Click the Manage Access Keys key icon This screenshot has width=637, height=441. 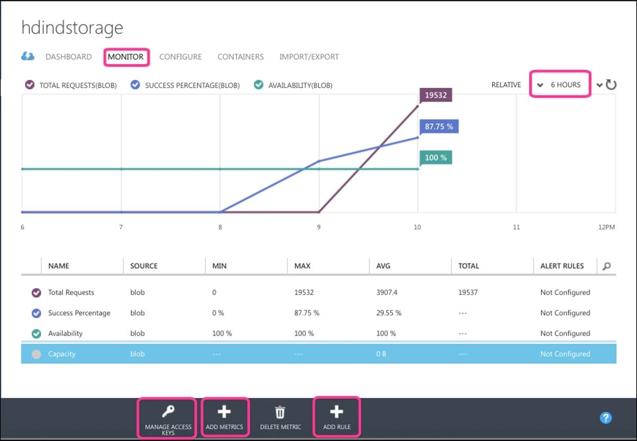click(x=168, y=411)
